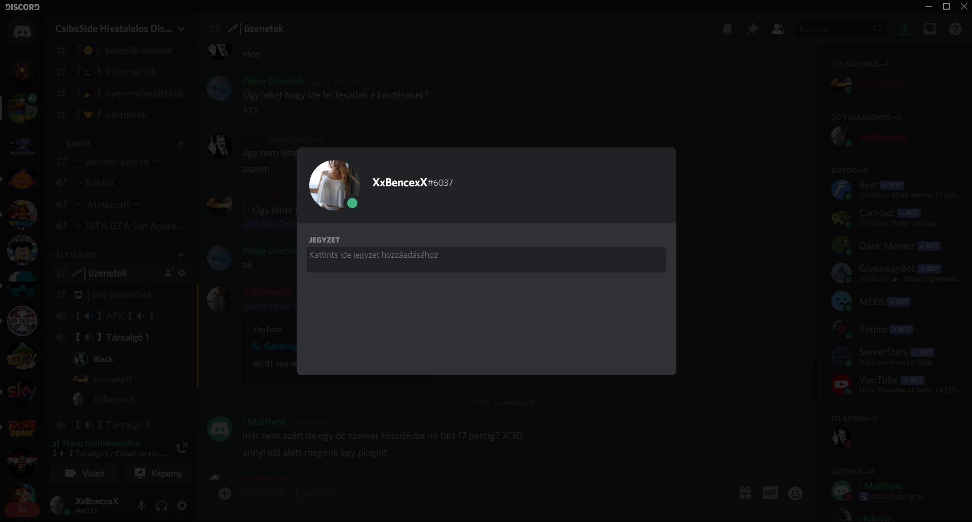This screenshot has width=972, height=522.
Task: Open the Discord home button
Action: [22, 32]
